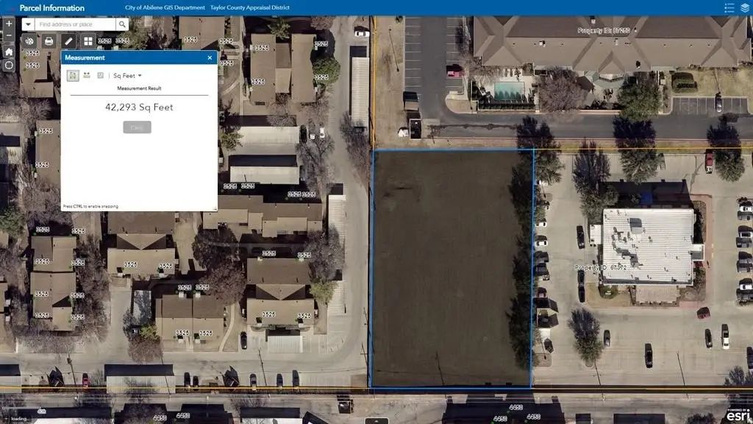753x424 pixels.
Task: Select the area measurement mode
Action: click(x=73, y=75)
